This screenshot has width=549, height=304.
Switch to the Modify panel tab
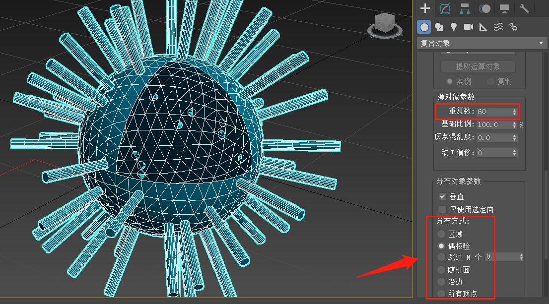[x=445, y=8]
